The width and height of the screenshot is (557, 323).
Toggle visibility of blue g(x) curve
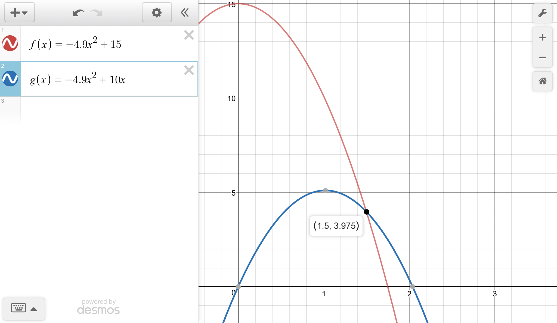click(x=10, y=79)
